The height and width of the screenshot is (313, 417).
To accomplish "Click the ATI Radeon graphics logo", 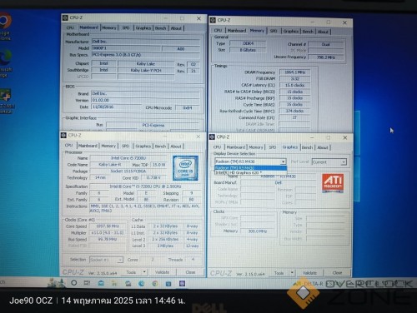I will point(333,183).
